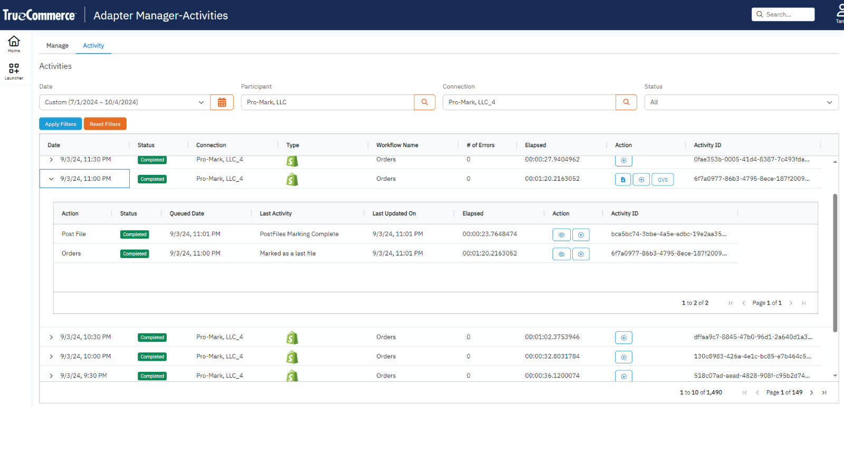Click the Apply Filters button

(61, 124)
